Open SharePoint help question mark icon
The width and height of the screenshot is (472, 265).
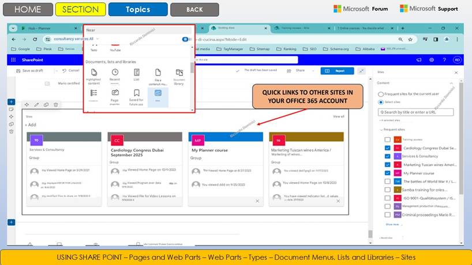click(444, 59)
